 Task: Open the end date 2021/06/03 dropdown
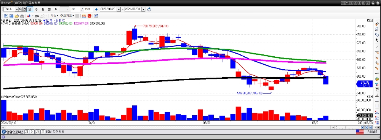pos(143,9)
